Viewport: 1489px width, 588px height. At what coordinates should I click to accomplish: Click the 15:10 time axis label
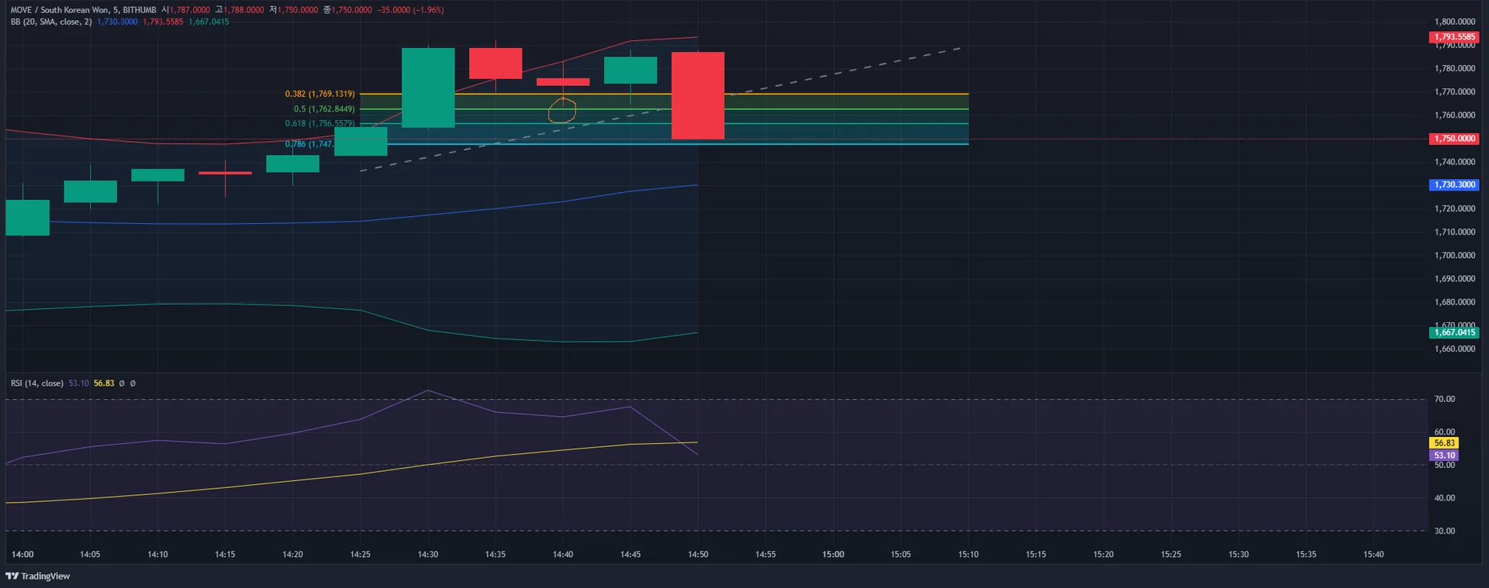968,555
